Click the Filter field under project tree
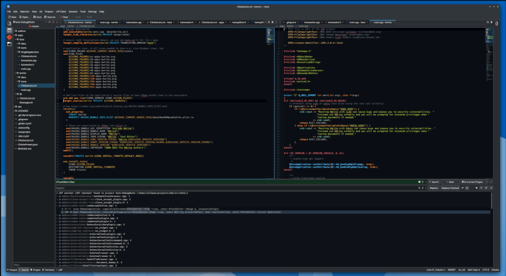The height and width of the screenshot is (276, 506). point(33,265)
